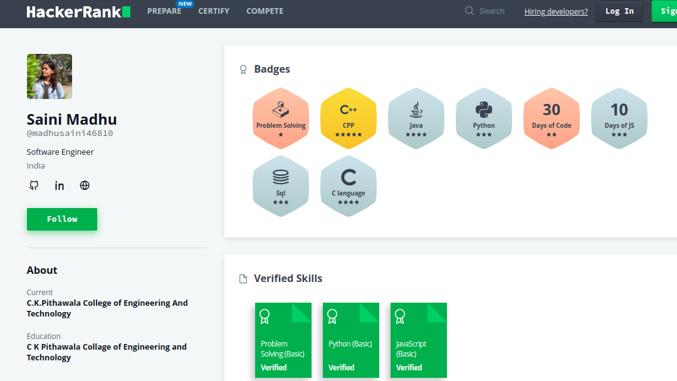This screenshot has width=677, height=381.
Task: Click the search magnifier icon
Action: (x=470, y=11)
